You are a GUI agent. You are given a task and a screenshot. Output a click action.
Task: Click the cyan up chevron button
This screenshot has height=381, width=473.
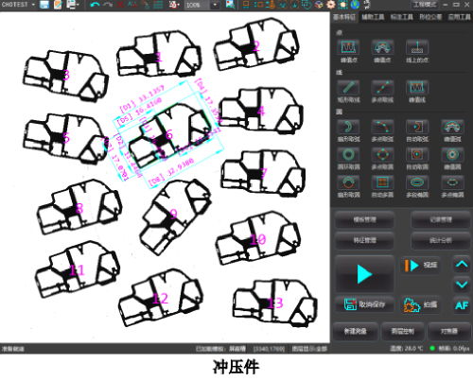click(462, 264)
